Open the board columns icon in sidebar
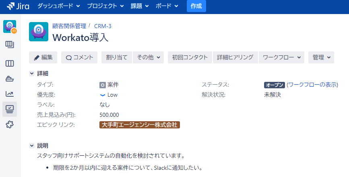Screen dimensions: 349x177 click(x=10, y=64)
